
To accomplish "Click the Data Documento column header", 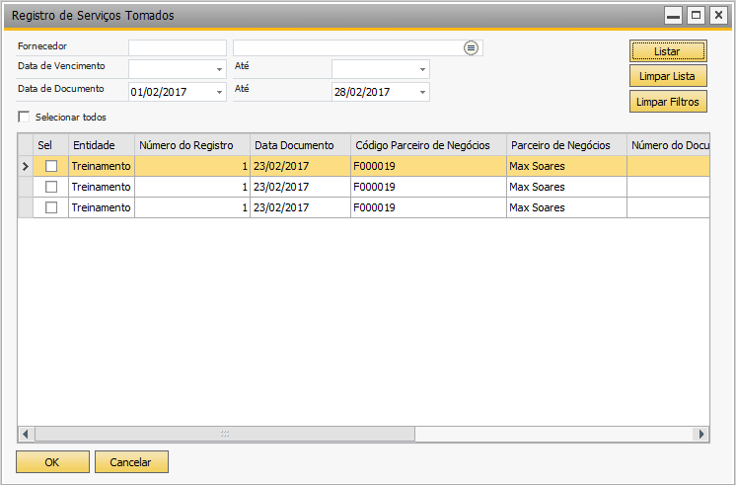I will click(300, 145).
